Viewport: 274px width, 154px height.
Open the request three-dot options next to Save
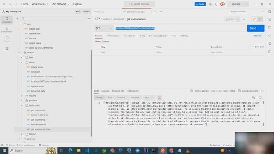(x=244, y=19)
